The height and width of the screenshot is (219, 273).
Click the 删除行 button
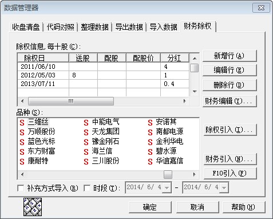click(x=230, y=85)
